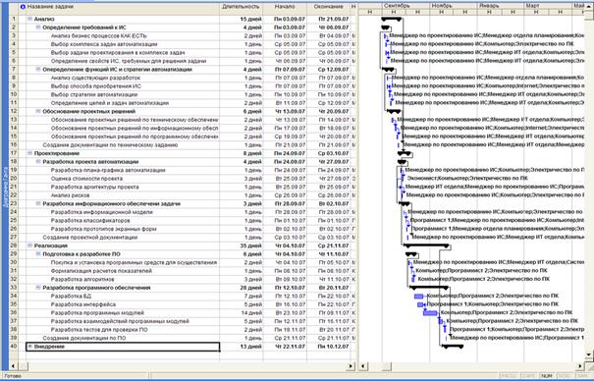
Task: Click the table pane scroll right arrow
Action: tap(351, 366)
